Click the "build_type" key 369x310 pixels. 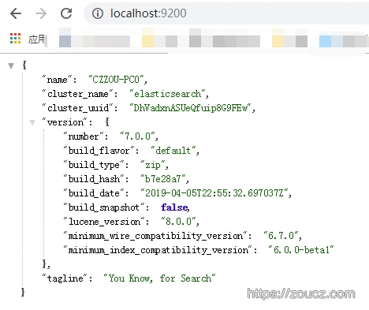pos(94,165)
